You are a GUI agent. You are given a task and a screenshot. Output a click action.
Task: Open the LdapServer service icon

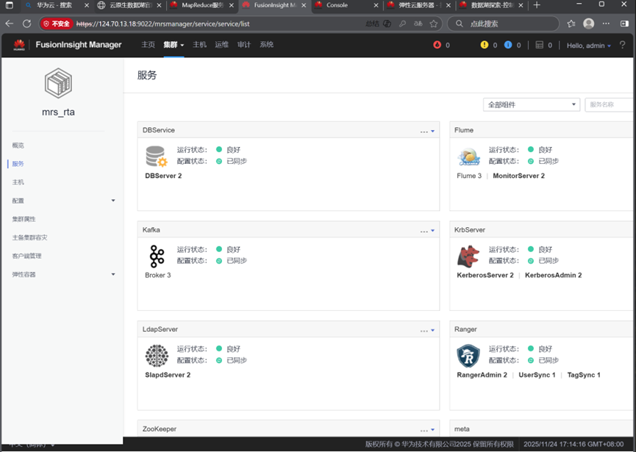pyautogui.click(x=157, y=356)
